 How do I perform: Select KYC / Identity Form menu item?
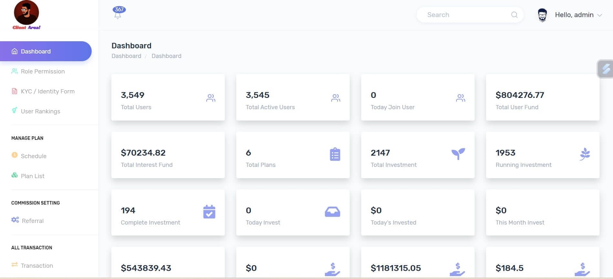point(47,91)
